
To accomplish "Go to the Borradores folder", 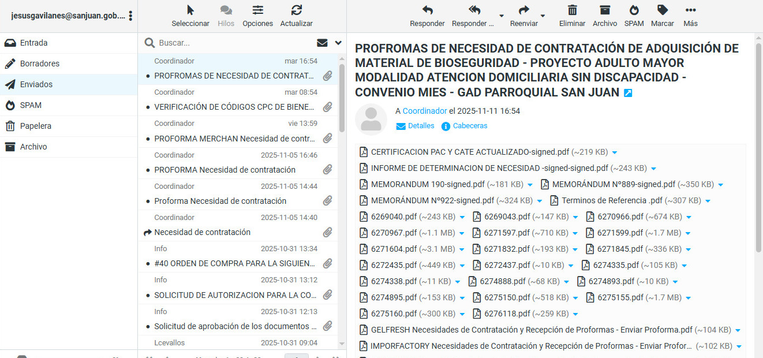I will [x=39, y=64].
